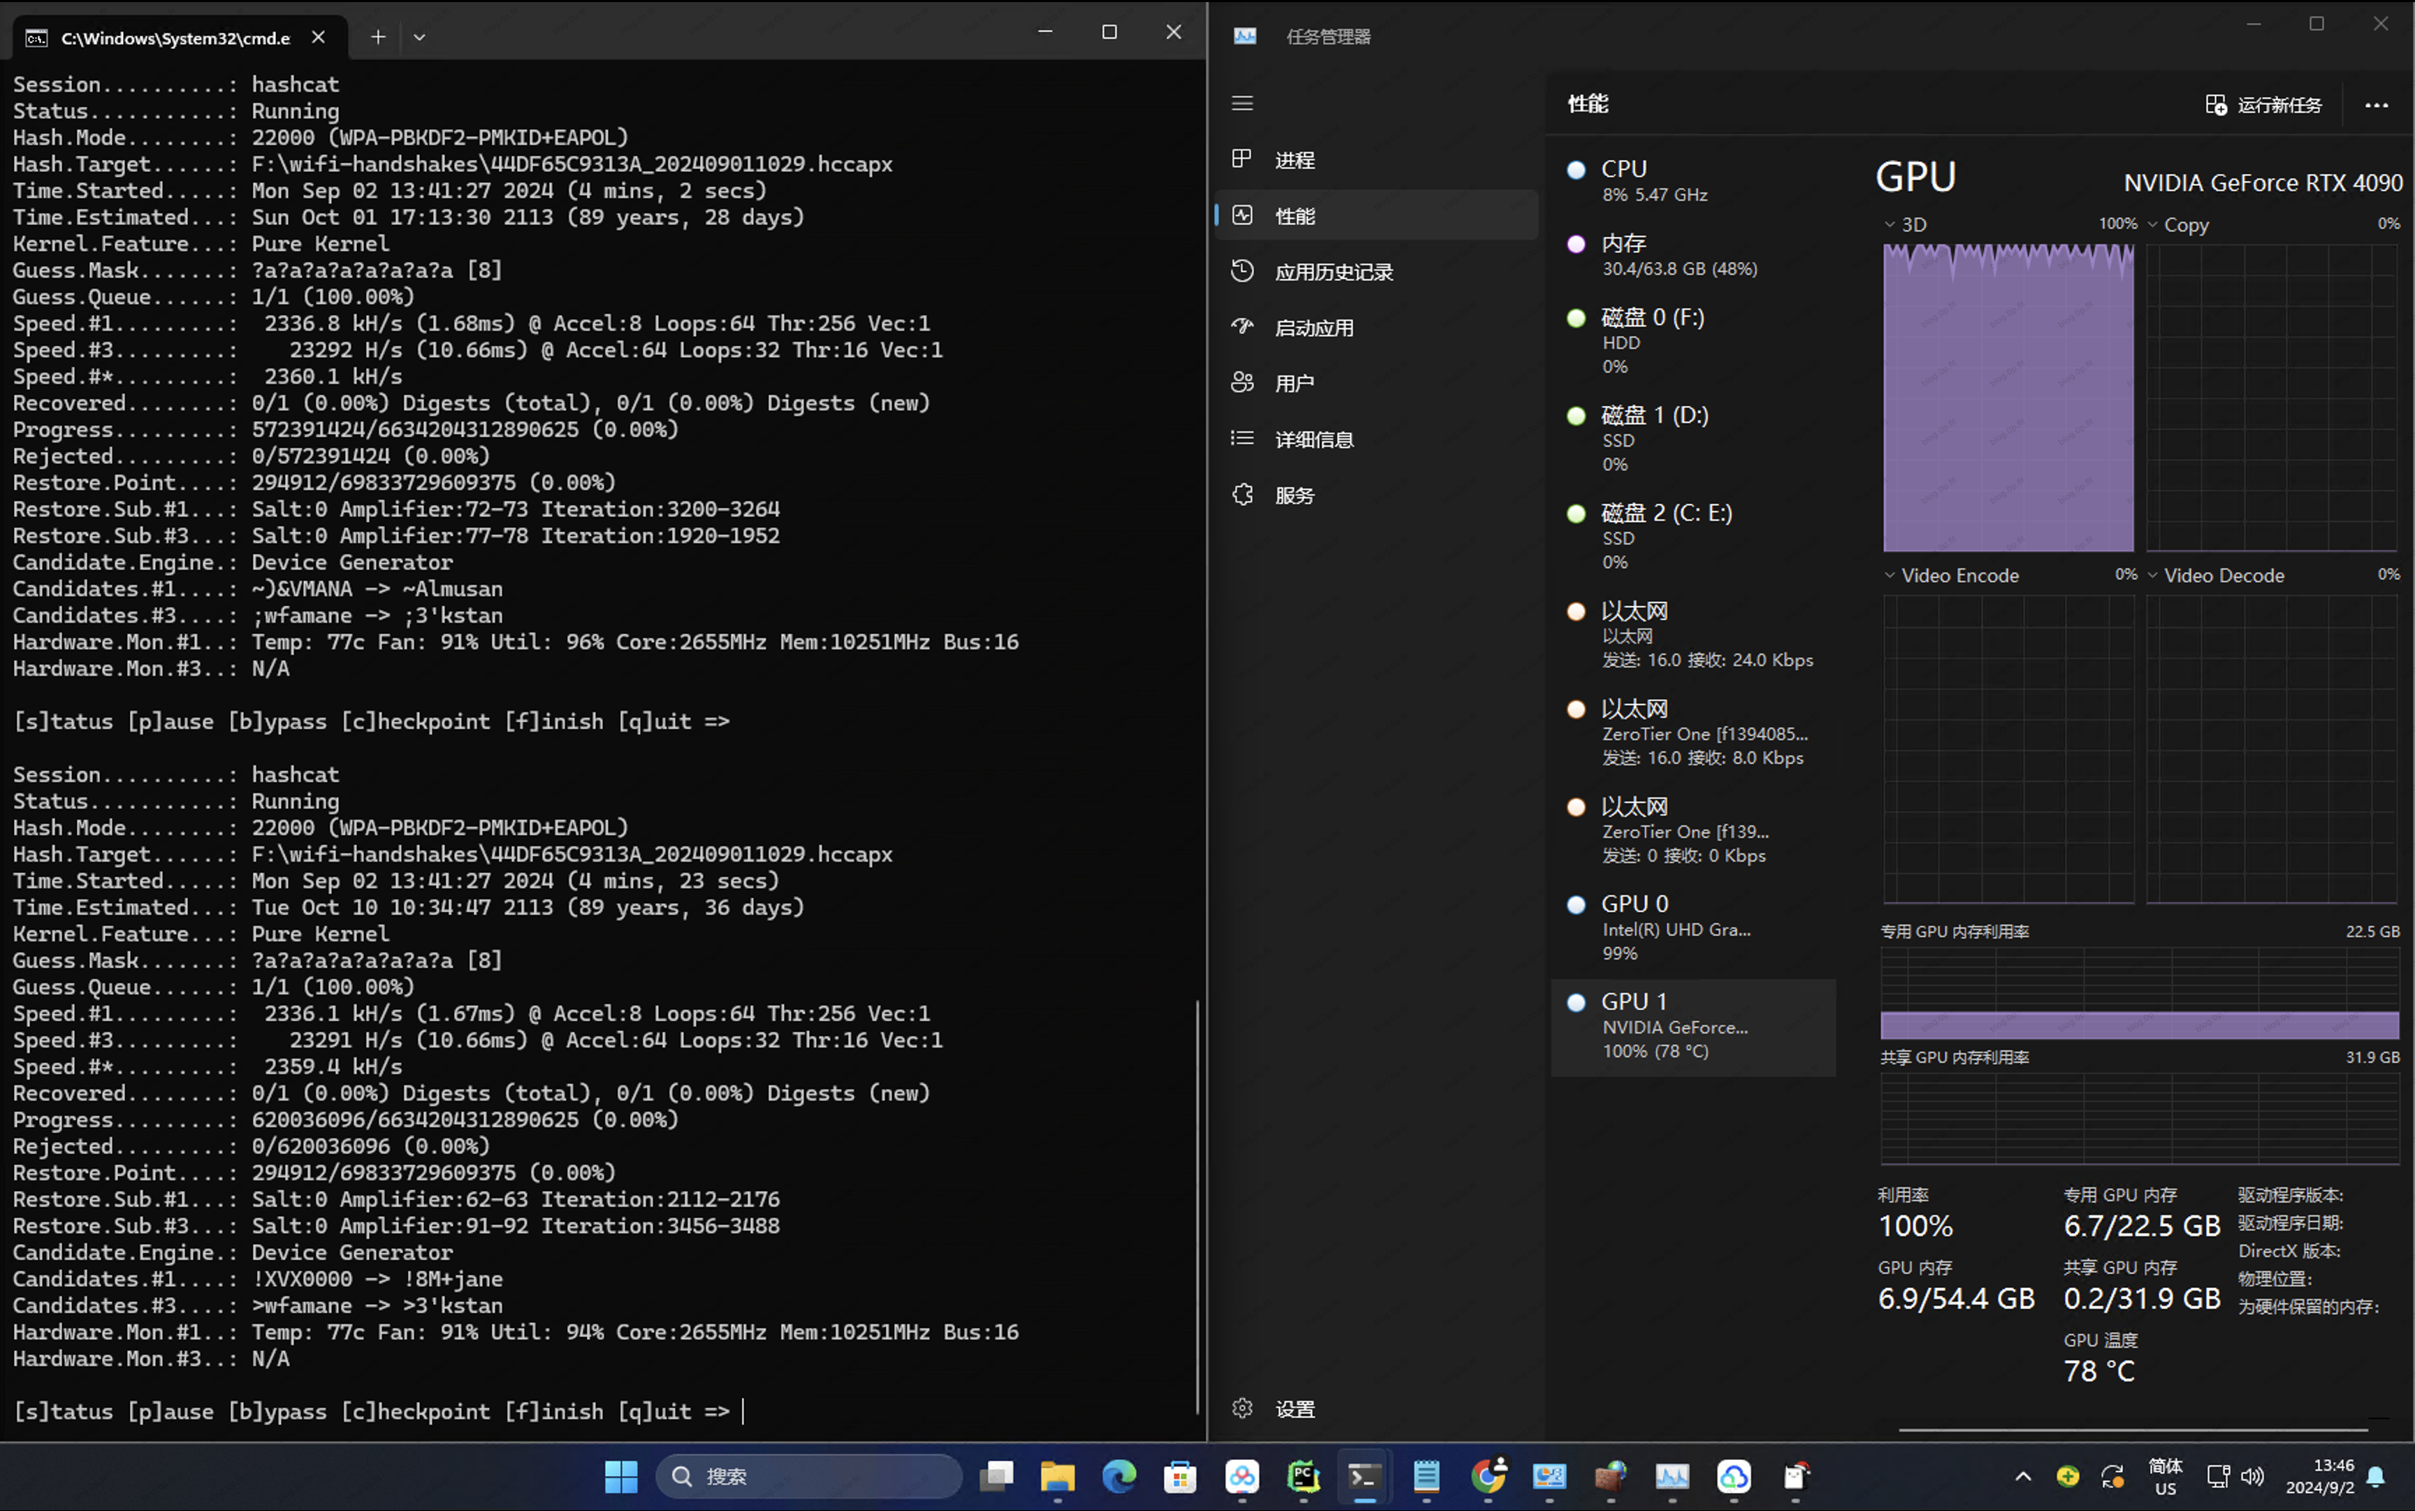Select 磁盘 0 (F:) HDD item

[x=1694, y=341]
